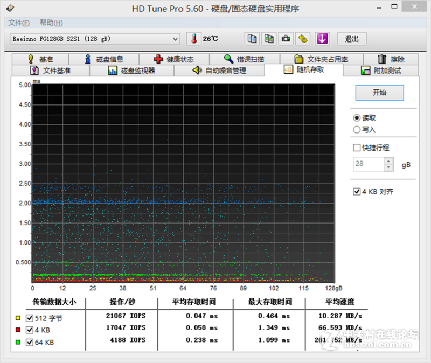Toggle the 4 KB 对齐 checkbox
The height and width of the screenshot is (363, 431).
357,191
